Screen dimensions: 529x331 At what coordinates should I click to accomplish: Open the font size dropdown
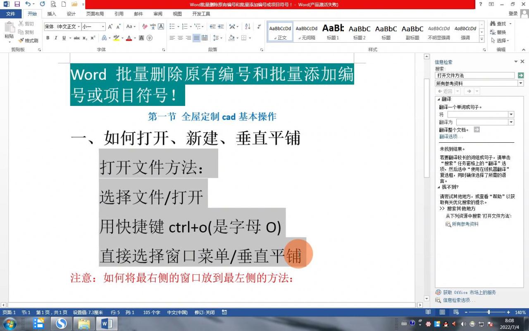(x=103, y=26)
